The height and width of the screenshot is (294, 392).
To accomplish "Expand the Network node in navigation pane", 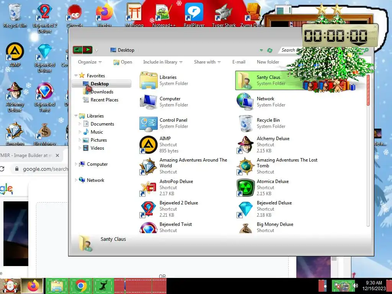I will [76, 180].
